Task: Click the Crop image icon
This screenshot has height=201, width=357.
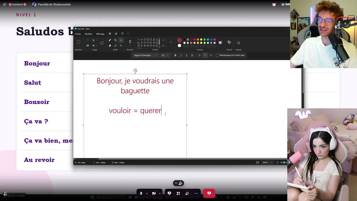Action: click(x=88, y=40)
